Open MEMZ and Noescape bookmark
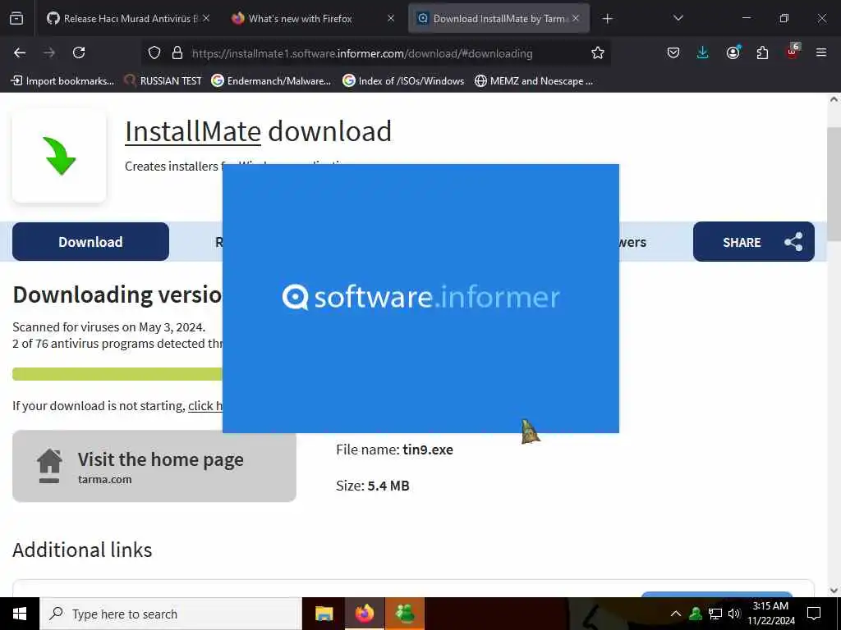841x630 pixels. [534, 81]
